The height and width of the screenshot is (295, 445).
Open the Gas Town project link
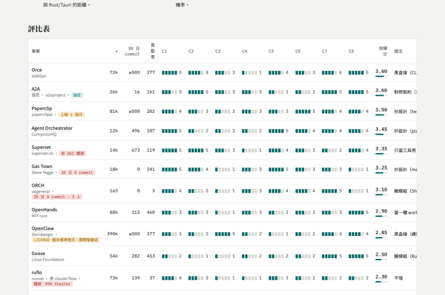(x=42, y=166)
